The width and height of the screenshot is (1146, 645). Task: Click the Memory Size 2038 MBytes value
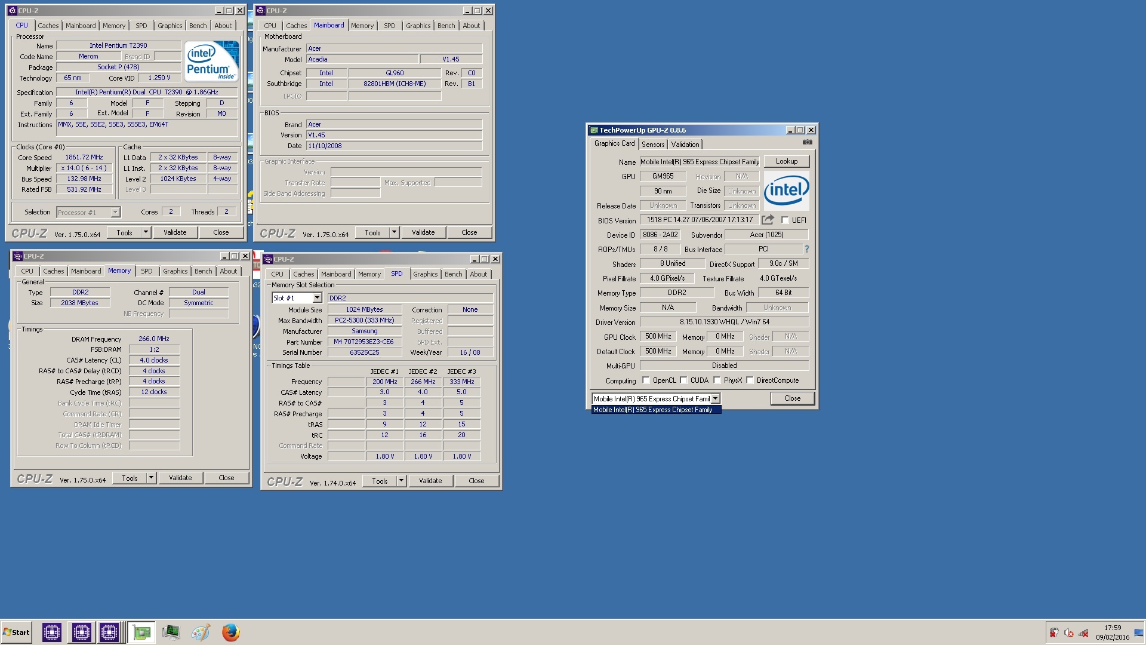[79, 303]
